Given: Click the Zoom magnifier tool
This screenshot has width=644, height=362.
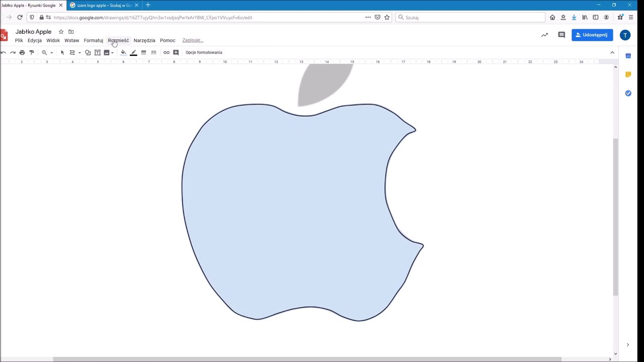Looking at the screenshot, I should [44, 52].
